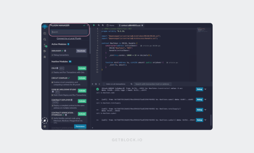Clear the terminal console icon
This screenshot has width=254, height=153.
pos(96,84)
